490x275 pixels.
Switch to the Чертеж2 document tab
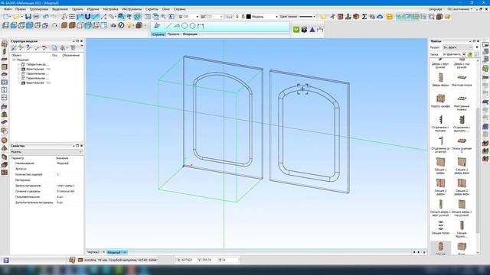[93, 252]
